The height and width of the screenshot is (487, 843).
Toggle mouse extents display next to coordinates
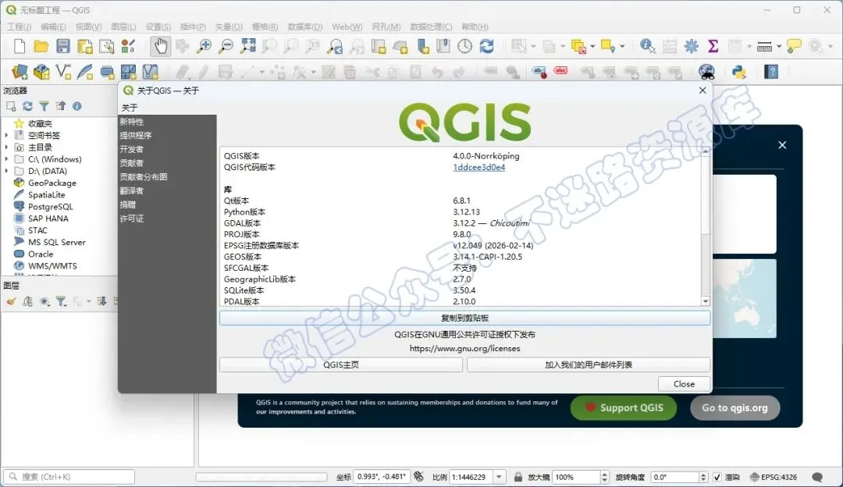tap(419, 477)
